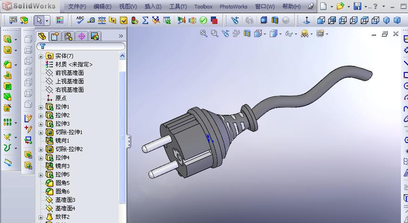Click Zoom to Area magnifier icon
The height and width of the screenshot is (223, 408).
215,33
